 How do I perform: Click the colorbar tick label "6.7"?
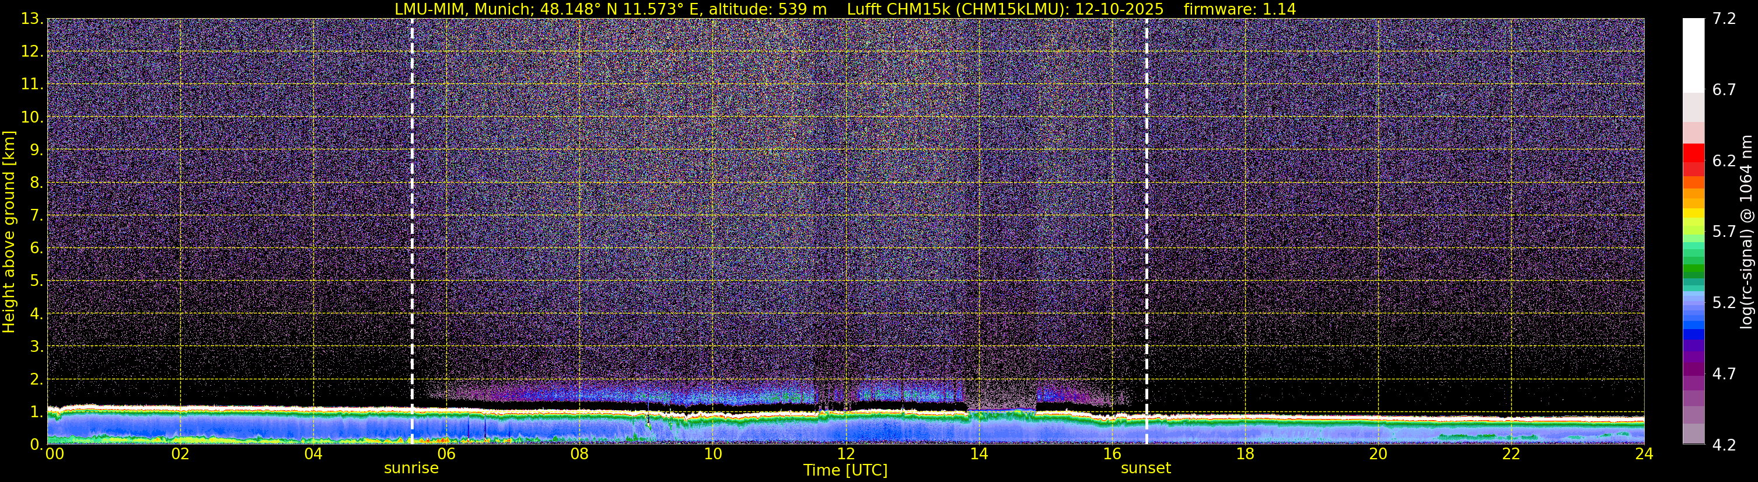[1724, 90]
